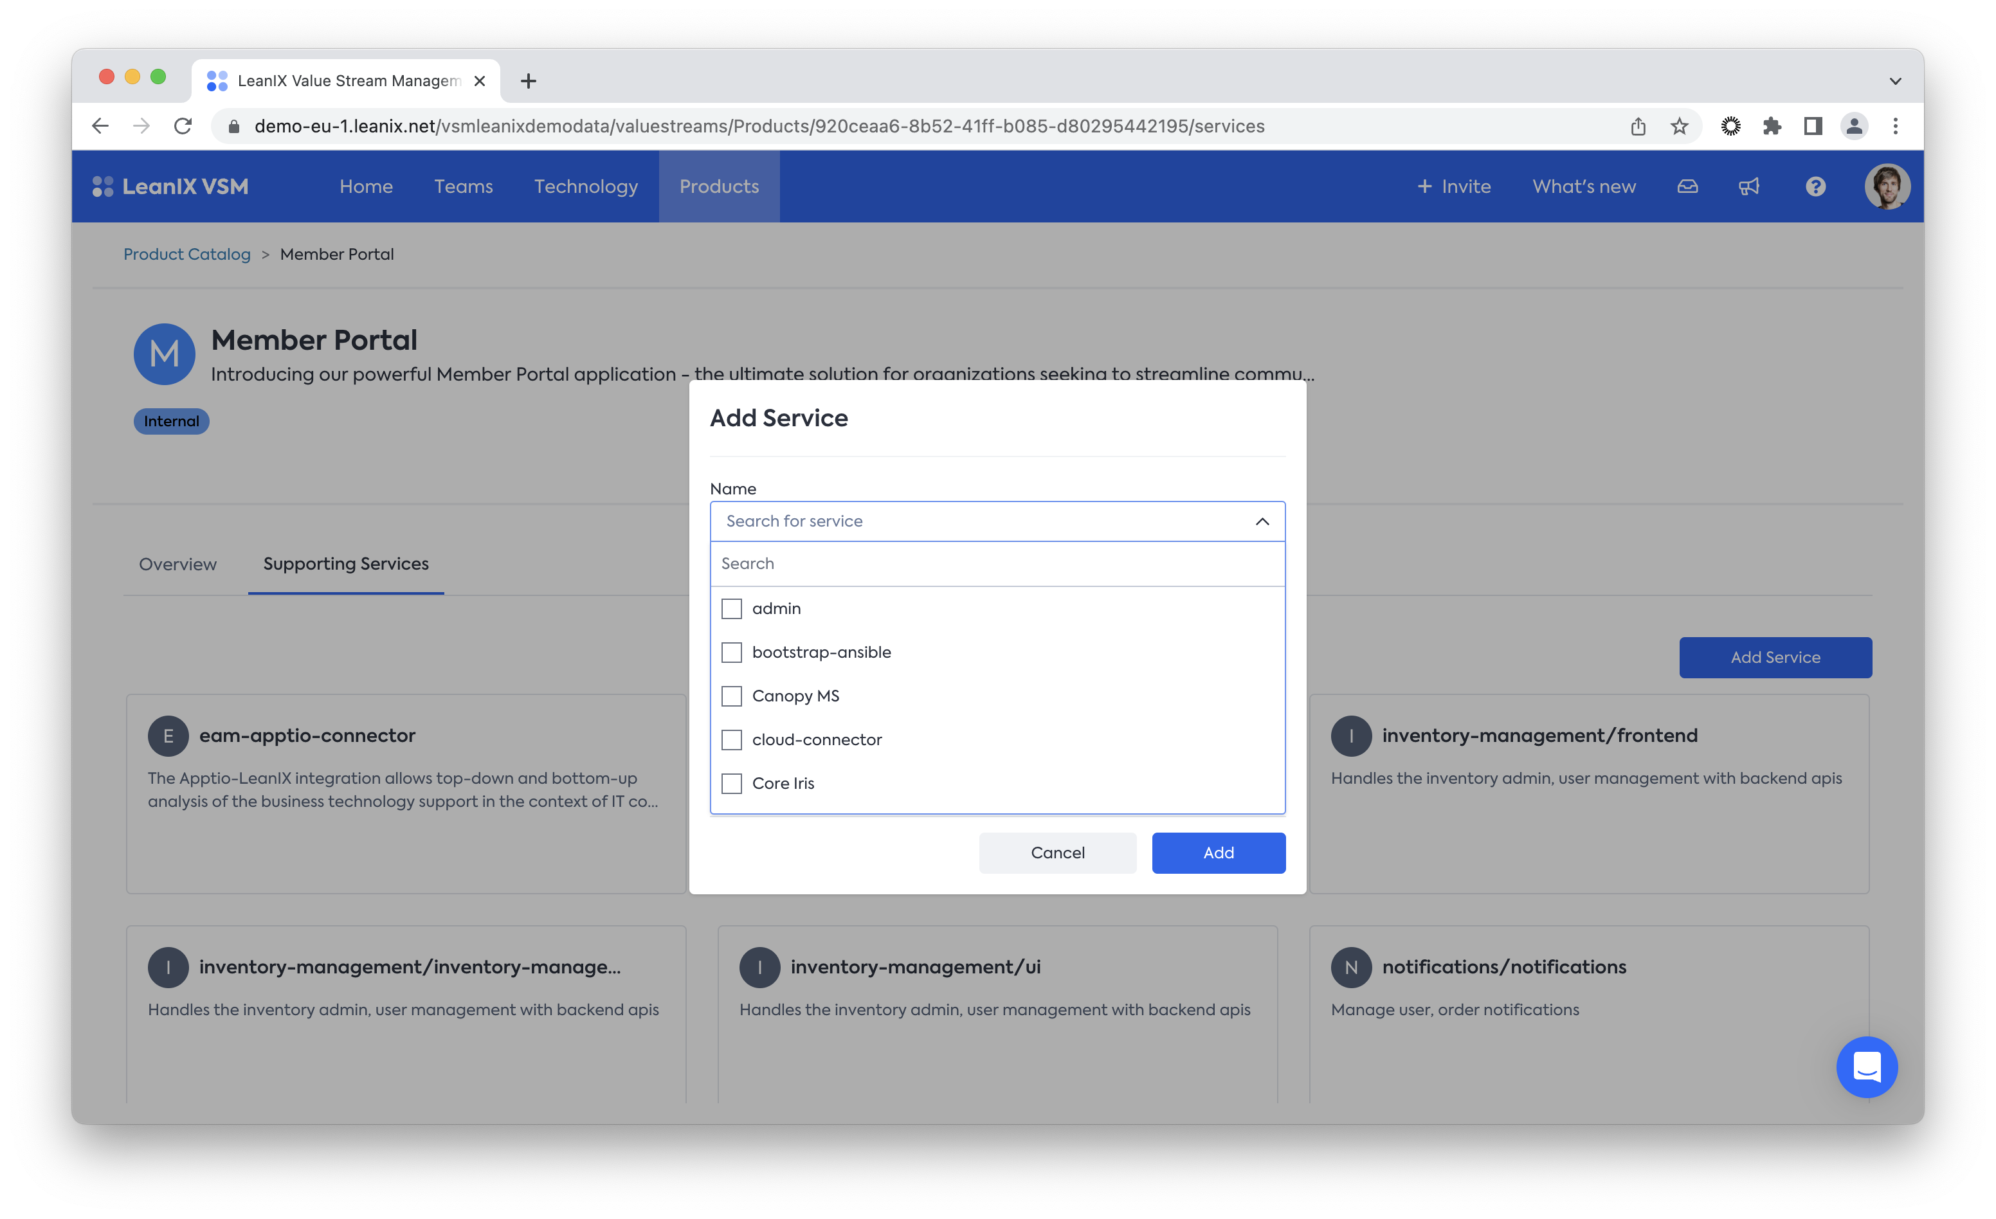Collapse the Search for service dropdown
This screenshot has width=1996, height=1219.
pyautogui.click(x=1261, y=521)
